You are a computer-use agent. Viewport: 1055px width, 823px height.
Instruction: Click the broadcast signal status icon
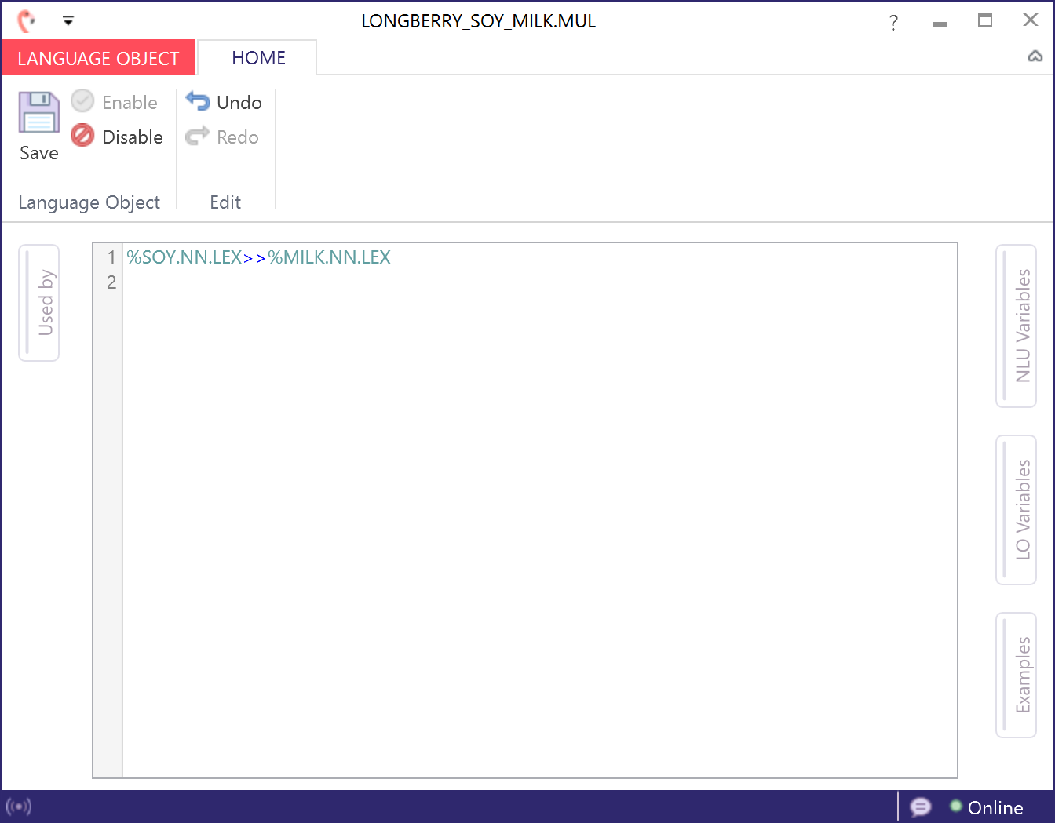coord(19,807)
